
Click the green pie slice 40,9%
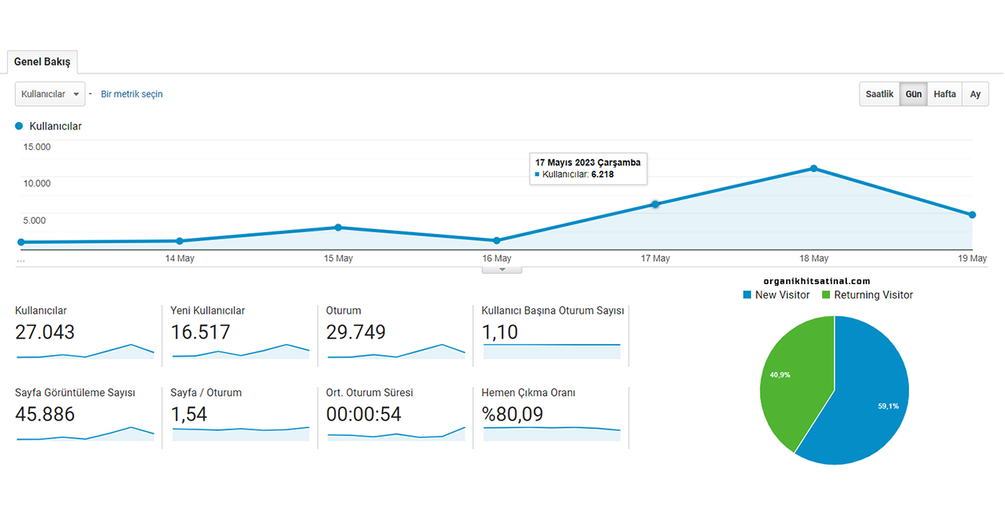click(x=791, y=379)
